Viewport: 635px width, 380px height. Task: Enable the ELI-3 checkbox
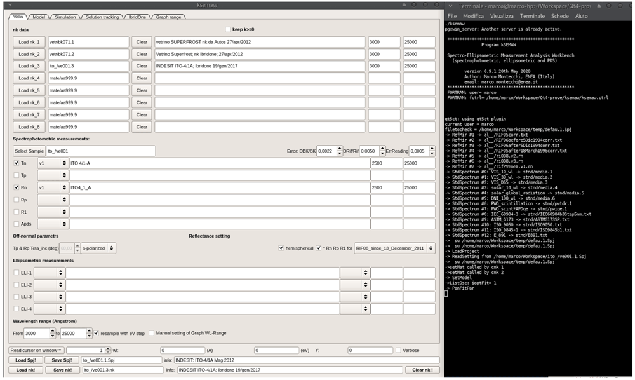pyautogui.click(x=17, y=297)
